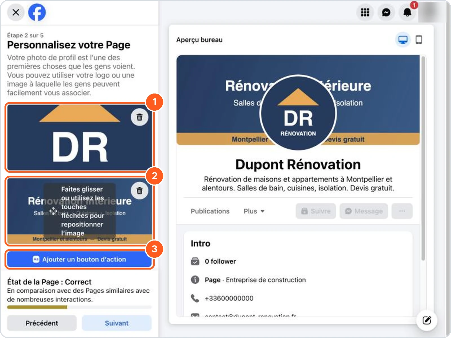Image resolution: width=451 pixels, height=338 pixels.
Task: Go back with the Précédent button
Action: pyautogui.click(x=42, y=323)
